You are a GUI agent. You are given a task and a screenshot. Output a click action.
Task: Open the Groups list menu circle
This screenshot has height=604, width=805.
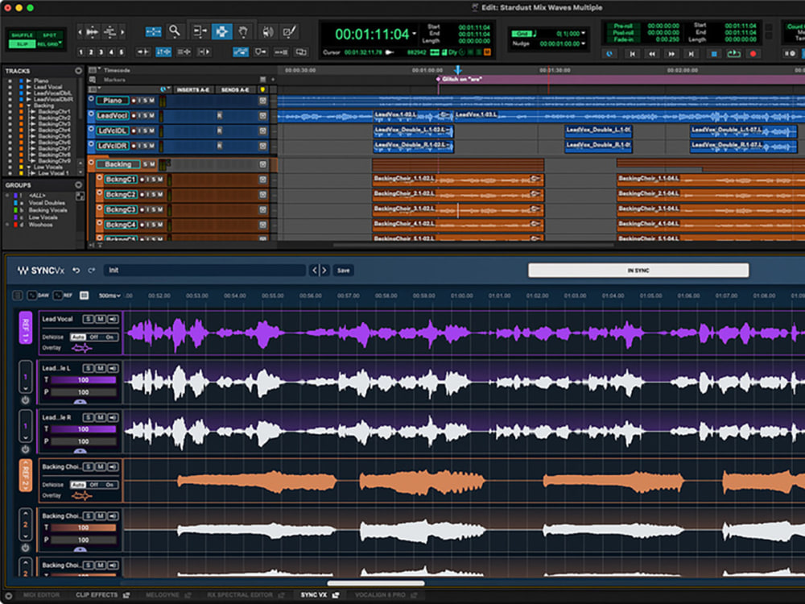[x=78, y=185]
